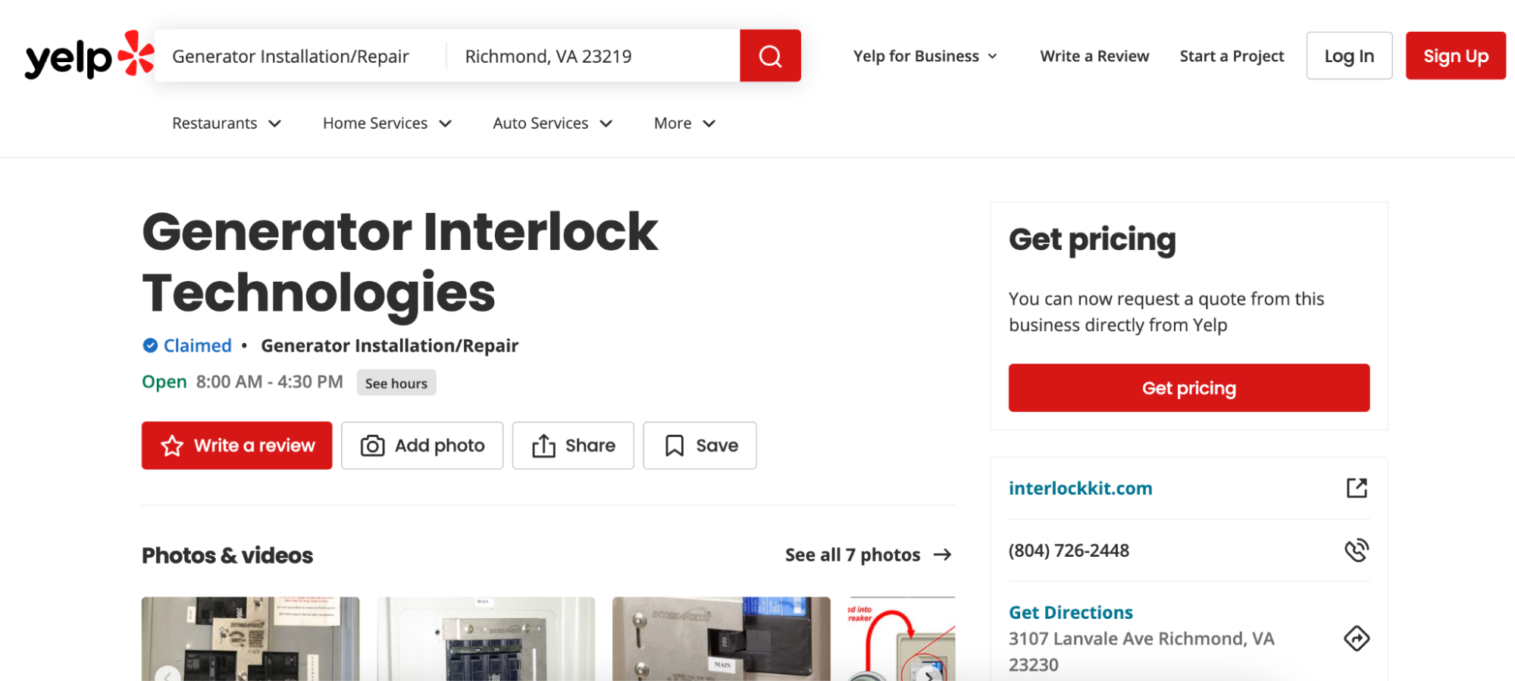Click Start a Project link

(x=1232, y=56)
